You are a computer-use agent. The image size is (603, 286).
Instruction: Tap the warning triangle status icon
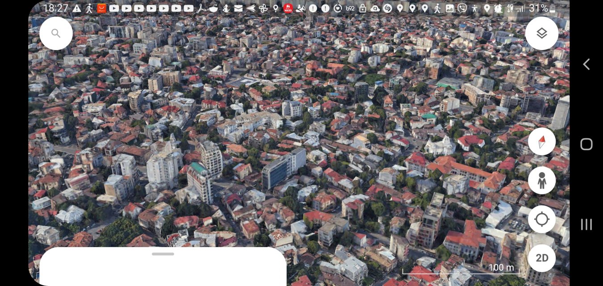[x=77, y=8]
